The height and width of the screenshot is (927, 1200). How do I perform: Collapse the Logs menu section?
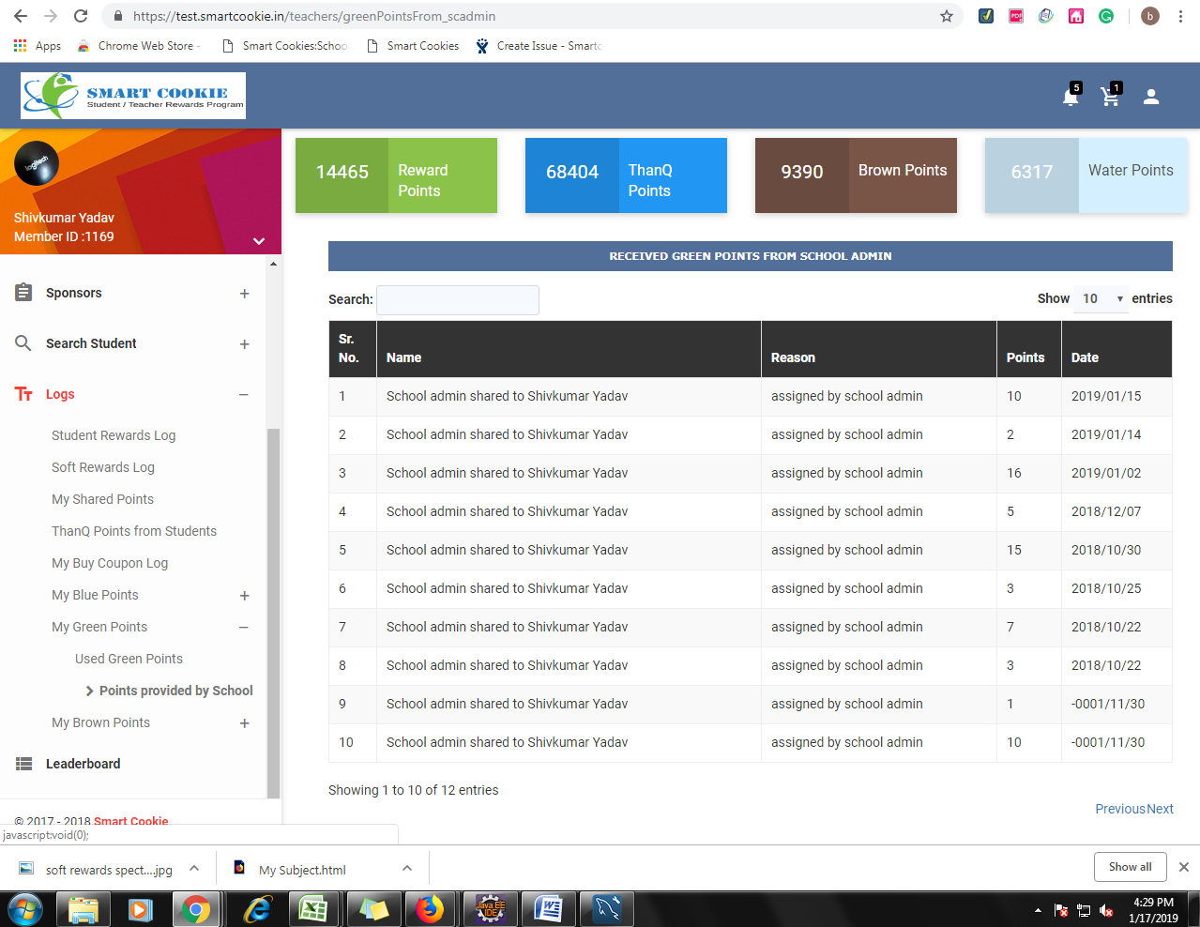pyautogui.click(x=244, y=395)
